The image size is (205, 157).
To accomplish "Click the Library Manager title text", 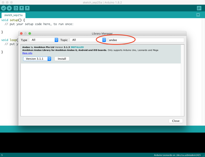I will point(102,34).
